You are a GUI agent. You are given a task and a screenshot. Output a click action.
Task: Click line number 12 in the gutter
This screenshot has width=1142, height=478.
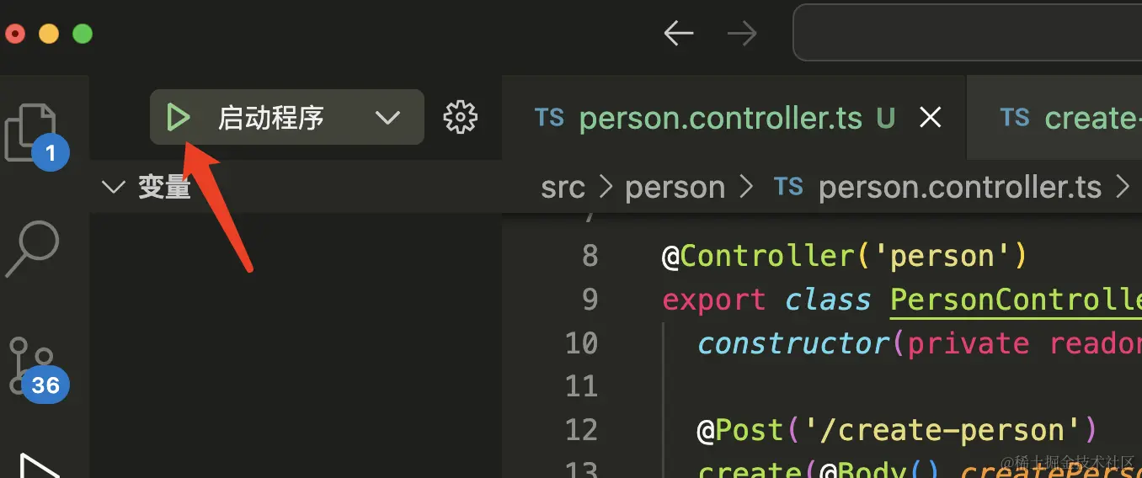click(x=581, y=430)
